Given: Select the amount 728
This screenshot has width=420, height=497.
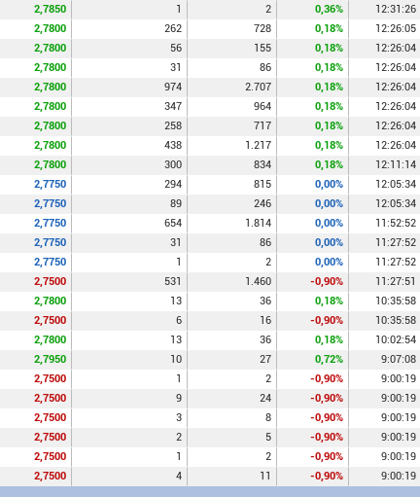Looking at the screenshot, I should [x=262, y=28].
